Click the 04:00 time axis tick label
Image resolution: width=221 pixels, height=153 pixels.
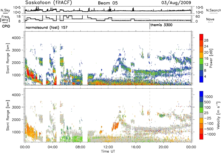pyautogui.click(x=52, y=147)
